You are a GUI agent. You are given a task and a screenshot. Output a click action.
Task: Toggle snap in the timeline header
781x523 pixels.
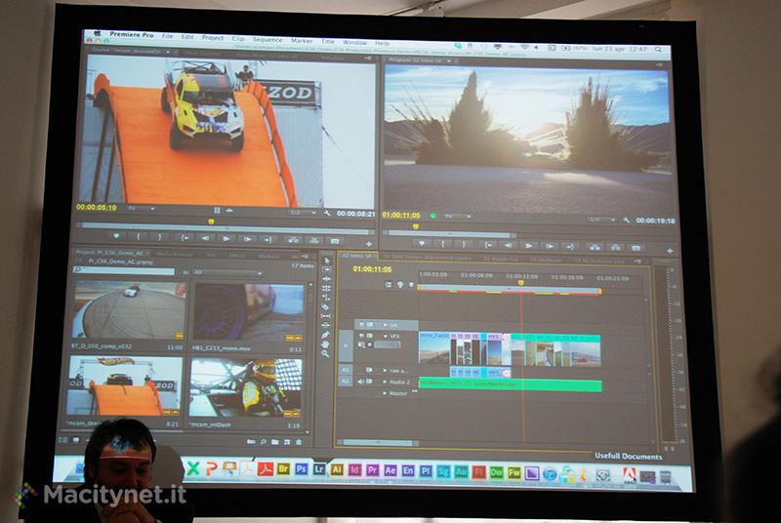pos(389,285)
